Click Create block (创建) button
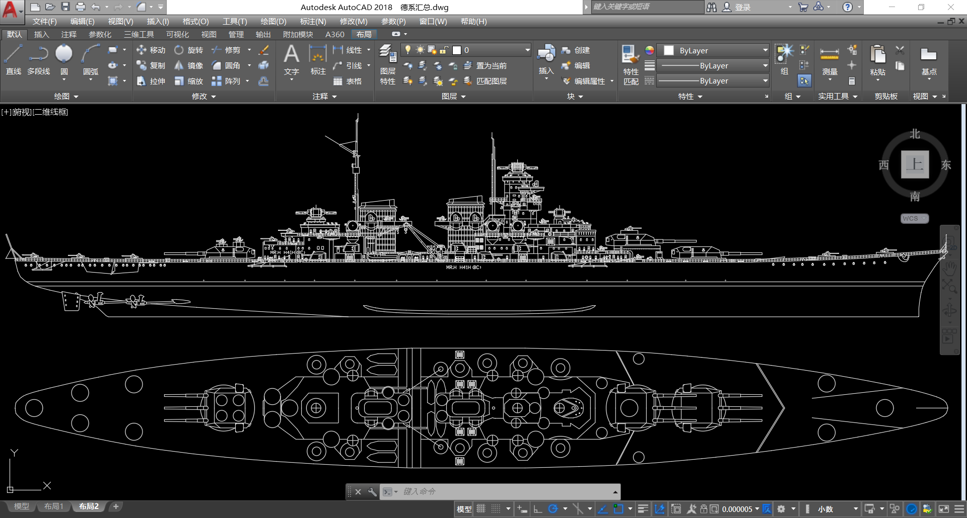 tap(576, 50)
